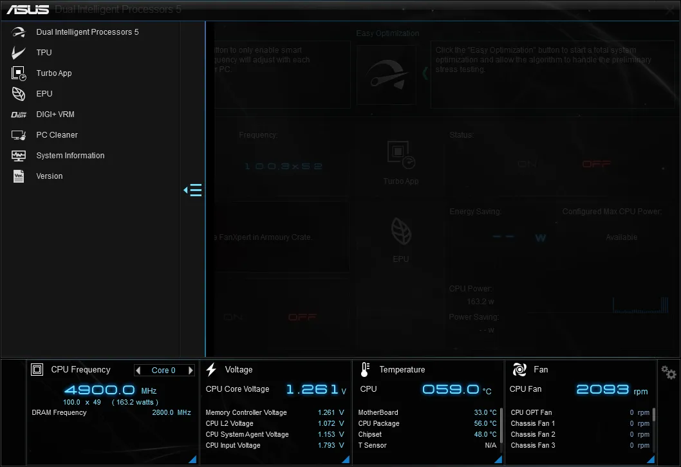Select TPU menu entry
681x467 pixels.
coord(44,53)
